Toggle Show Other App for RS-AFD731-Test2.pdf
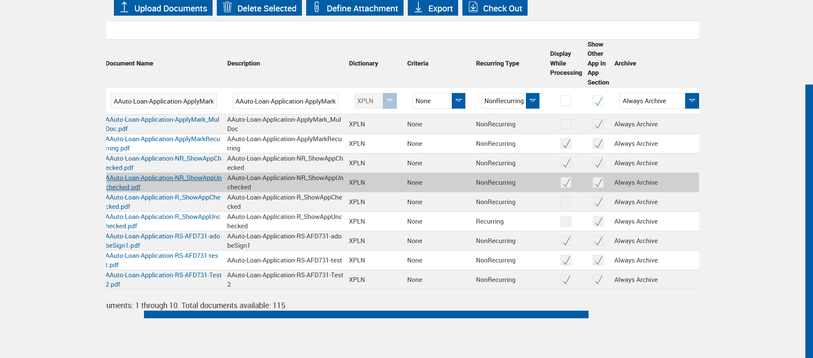The width and height of the screenshot is (813, 358). pyautogui.click(x=598, y=280)
